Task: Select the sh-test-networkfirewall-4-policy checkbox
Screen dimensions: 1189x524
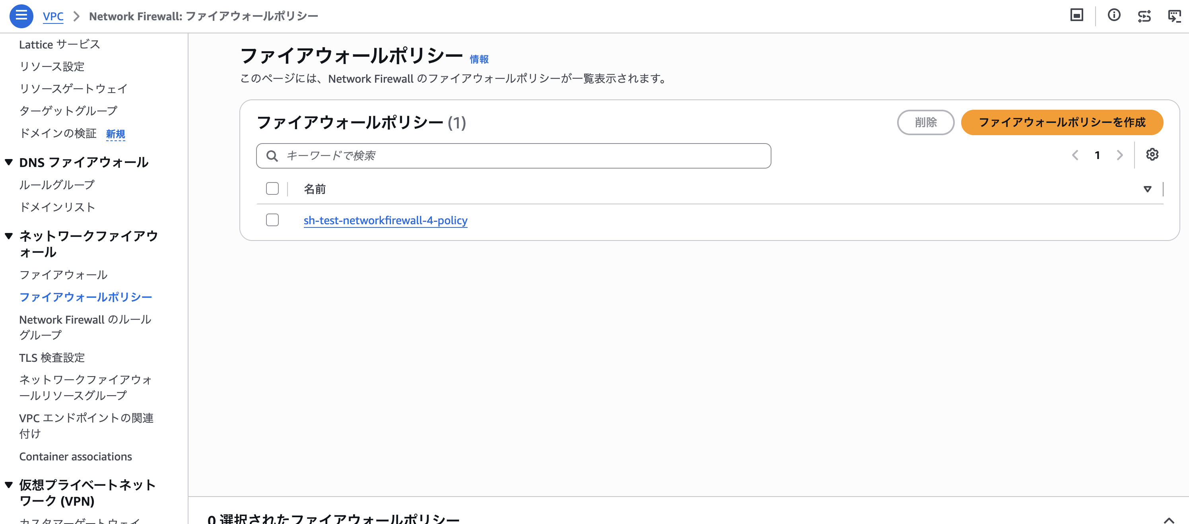Action: (x=272, y=220)
